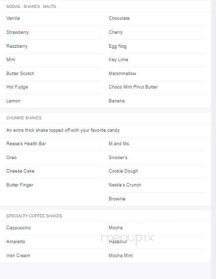Viewport: 216px width, 279px height.
Task: Select the M and Ms item
Action: tap(119, 144)
